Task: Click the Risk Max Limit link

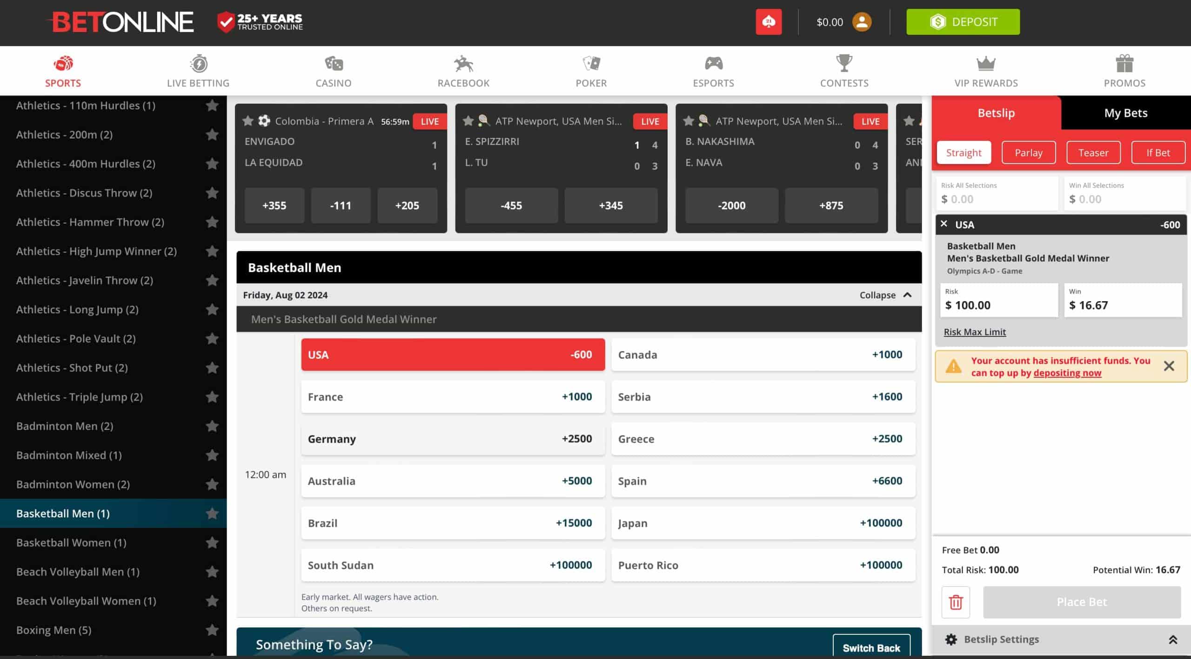Action: [975, 332]
